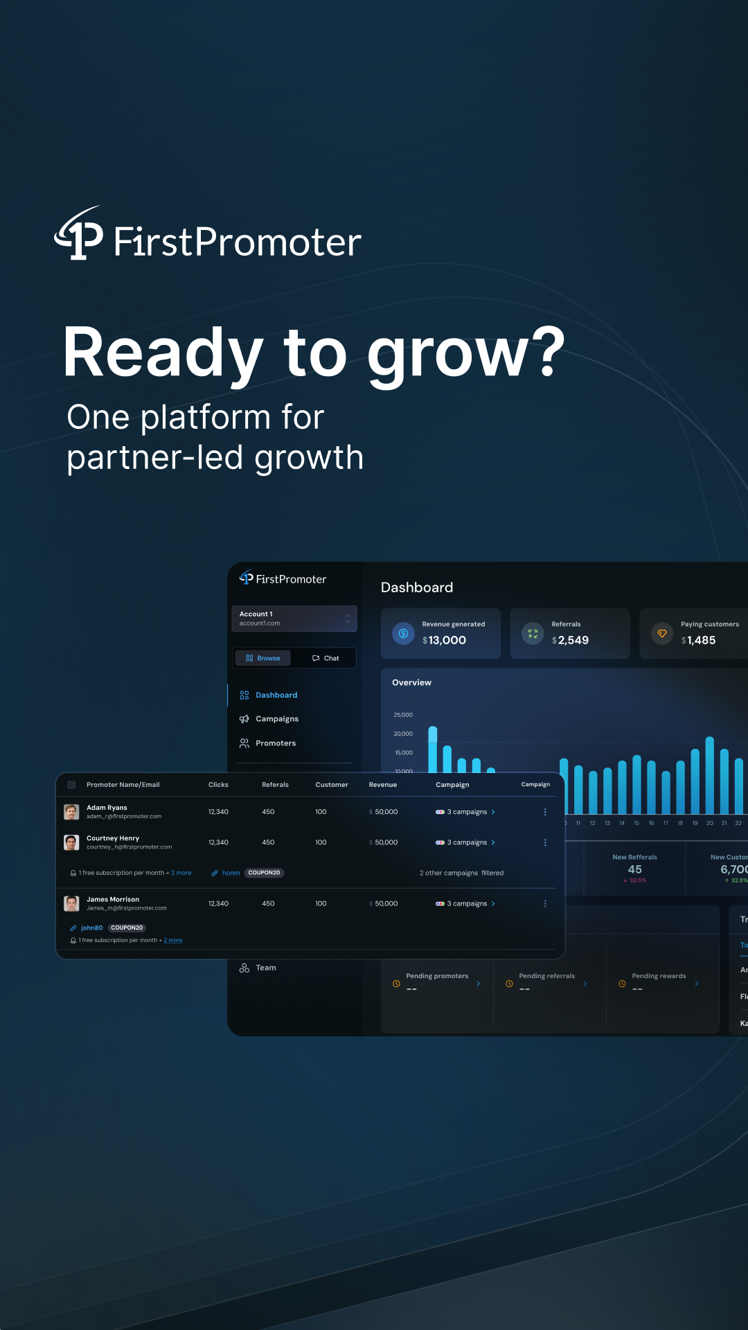Viewport: 748px width, 1330px height.
Task: Expand Courtney Henry 3 campaigns chevron
Action: click(x=493, y=842)
